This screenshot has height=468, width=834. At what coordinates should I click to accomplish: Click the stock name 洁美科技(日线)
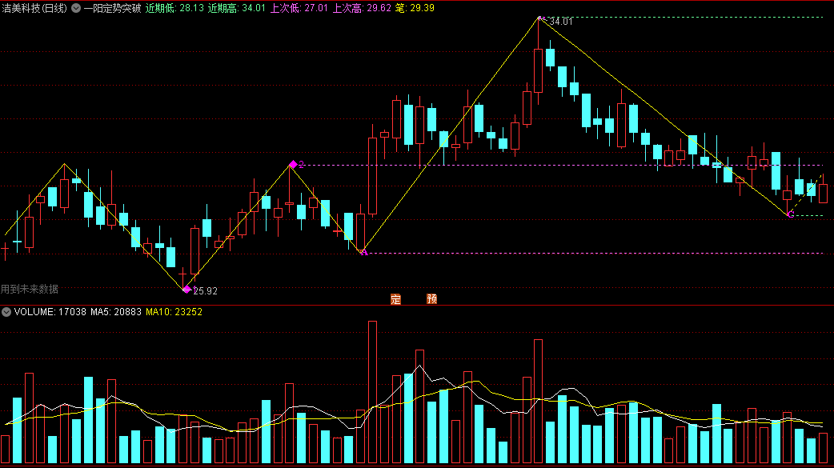click(x=34, y=8)
